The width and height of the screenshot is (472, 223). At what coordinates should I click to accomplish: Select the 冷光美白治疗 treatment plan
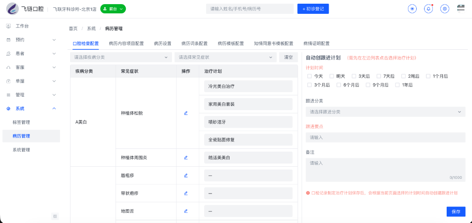click(248, 86)
